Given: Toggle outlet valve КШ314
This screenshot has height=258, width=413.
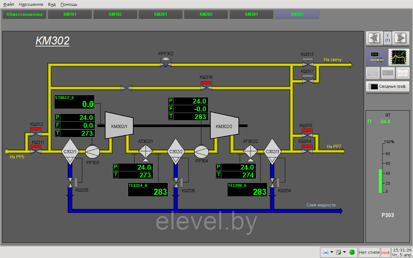Looking at the screenshot, I should 307,151.
